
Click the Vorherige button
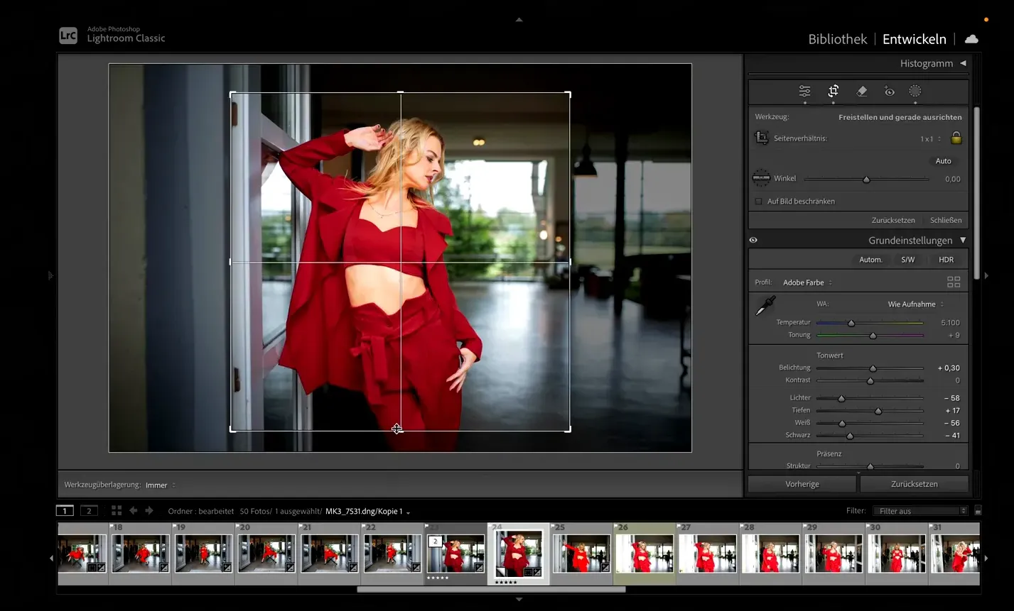802,484
